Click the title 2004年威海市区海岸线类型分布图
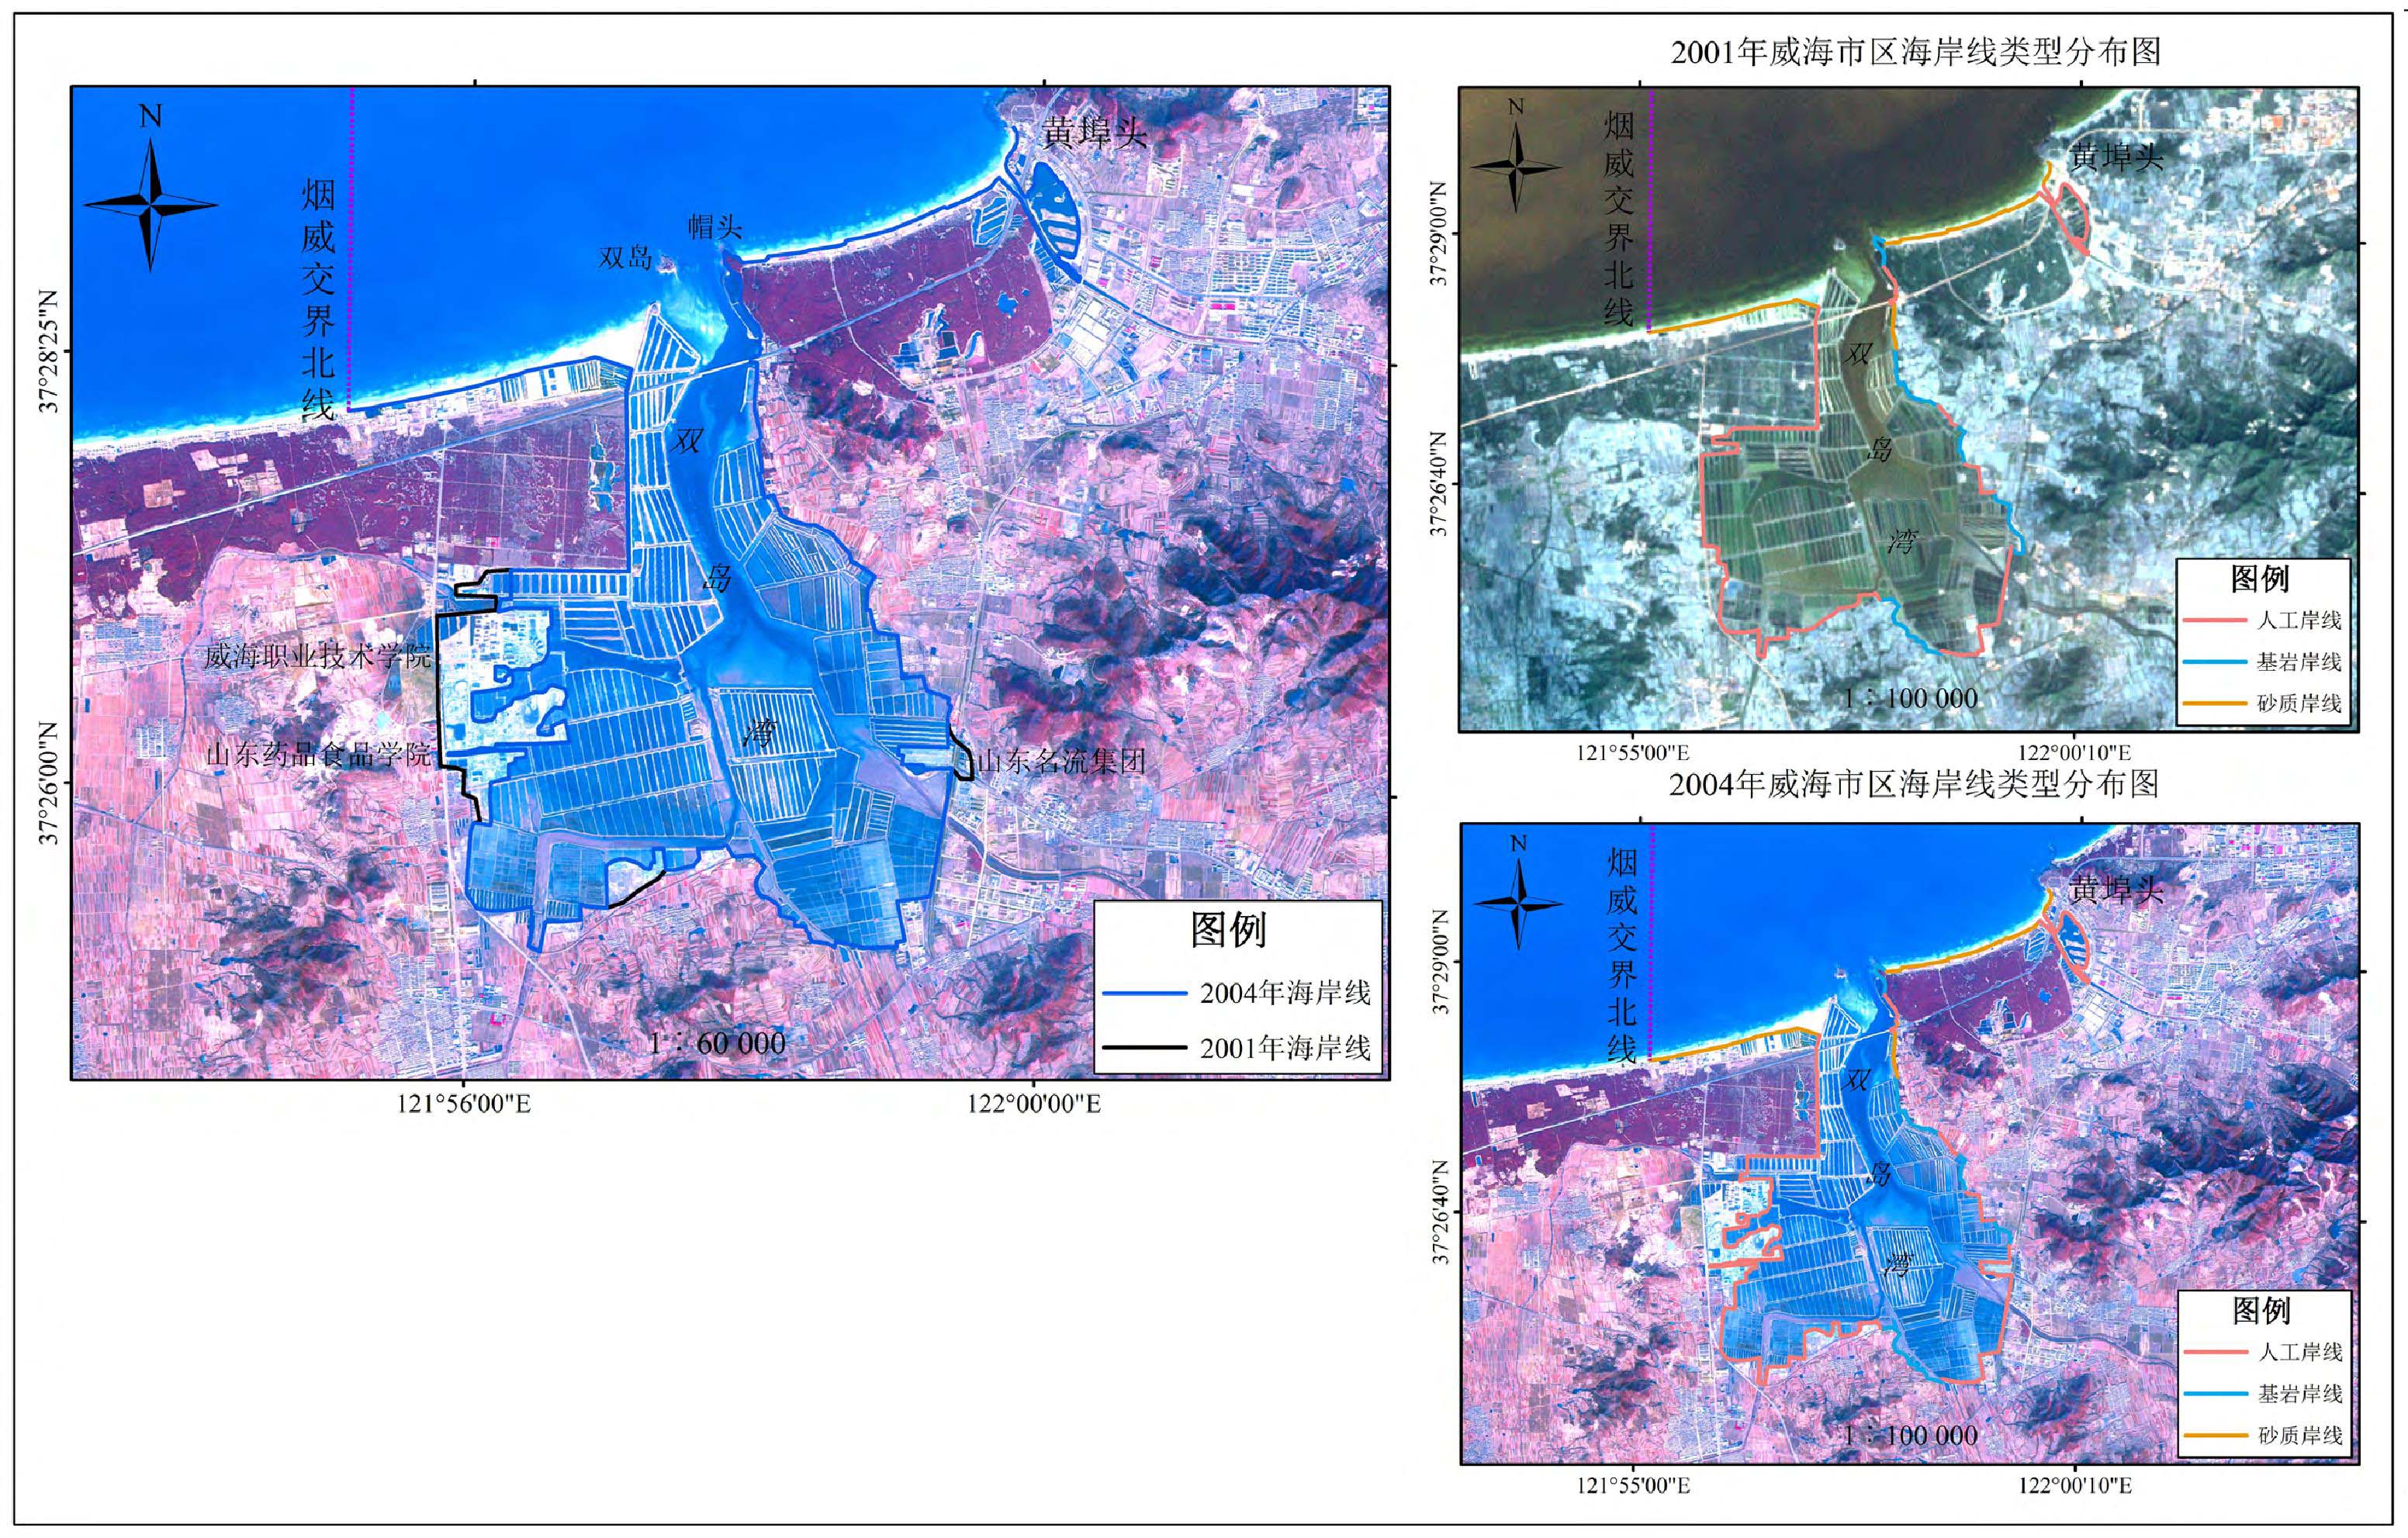 click(1914, 784)
